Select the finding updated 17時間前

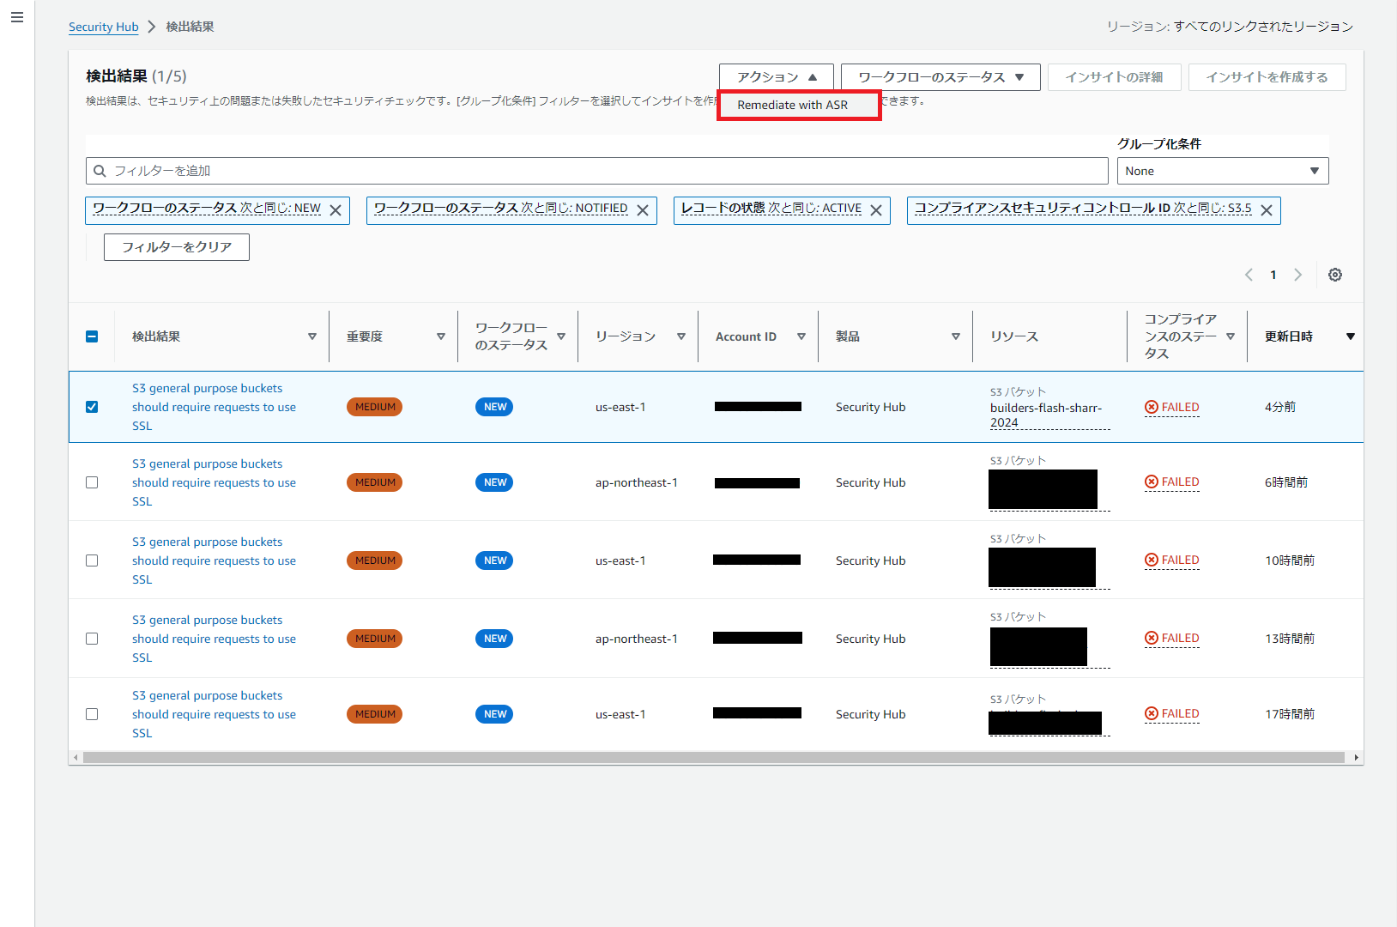point(92,714)
